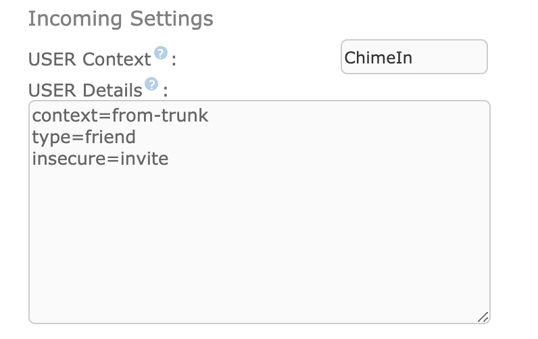Open the USER Context help tooltip icon
This screenshot has width=538, height=339.
(161, 53)
